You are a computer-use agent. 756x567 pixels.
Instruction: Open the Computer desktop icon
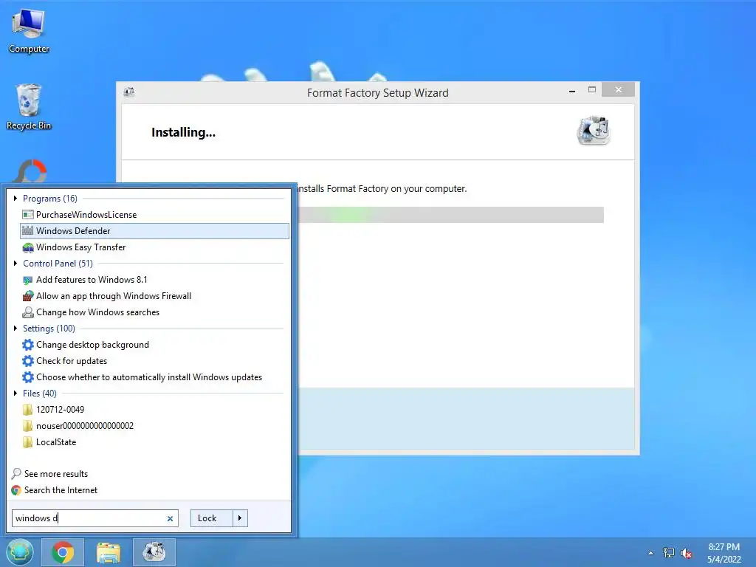pyautogui.click(x=29, y=30)
